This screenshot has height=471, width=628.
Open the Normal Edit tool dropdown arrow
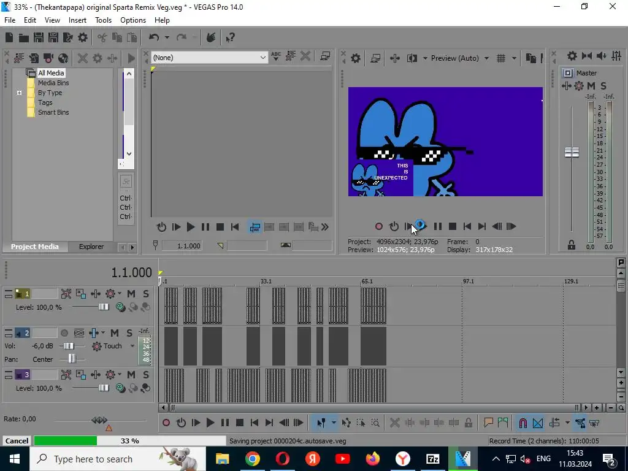(333, 423)
